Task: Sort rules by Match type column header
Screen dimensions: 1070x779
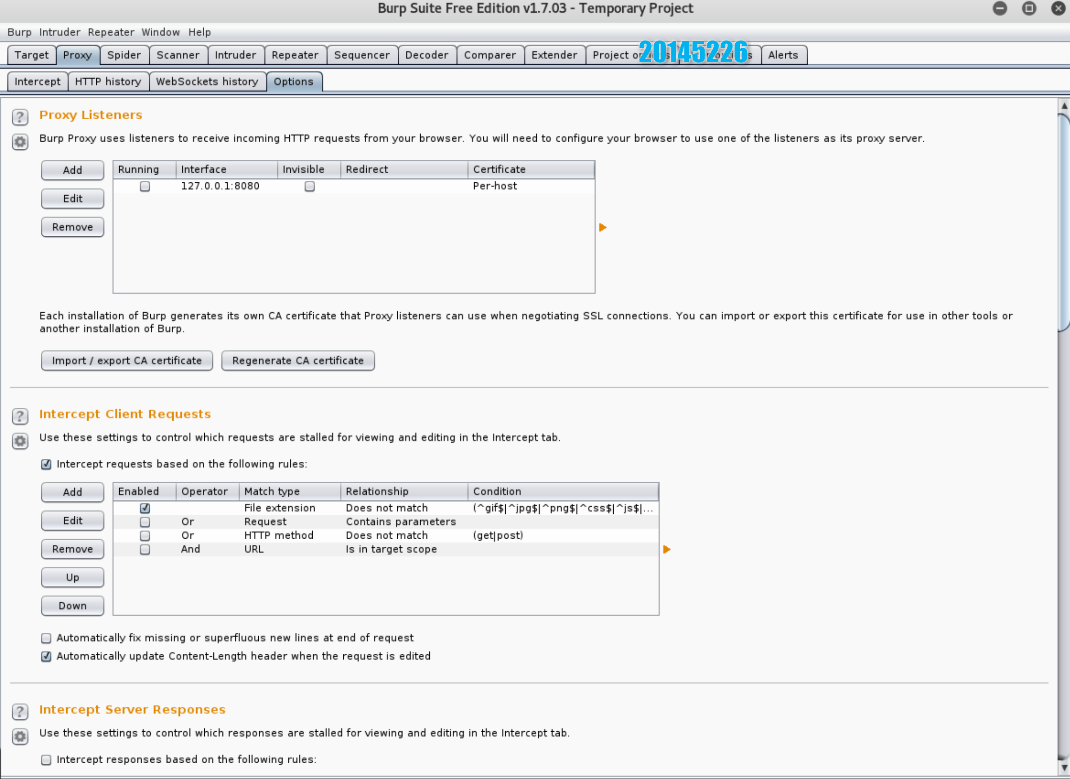Action: pyautogui.click(x=290, y=491)
